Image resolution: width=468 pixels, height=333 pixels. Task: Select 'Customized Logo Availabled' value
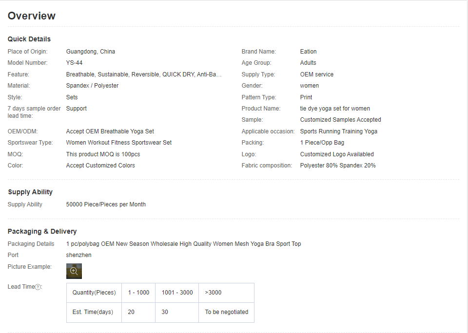(337, 154)
